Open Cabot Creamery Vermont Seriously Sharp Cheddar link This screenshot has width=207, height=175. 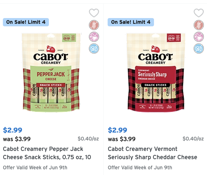tap(152, 153)
